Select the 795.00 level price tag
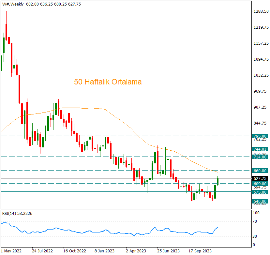270x255 pixels. (x=260, y=136)
